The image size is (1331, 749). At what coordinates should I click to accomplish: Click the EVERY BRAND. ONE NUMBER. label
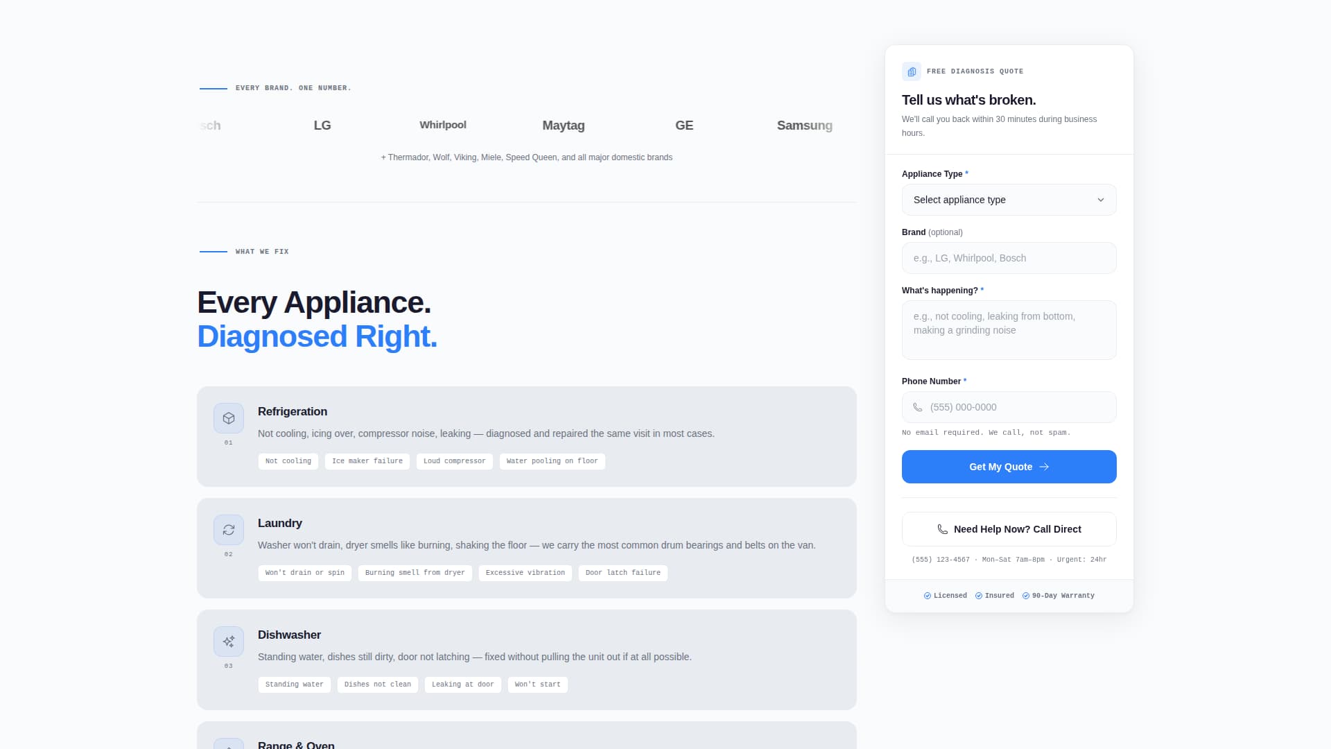tap(293, 88)
